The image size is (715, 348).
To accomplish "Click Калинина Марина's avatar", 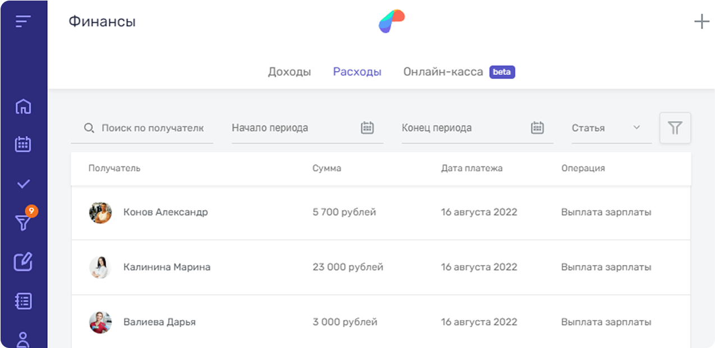I will (x=100, y=267).
